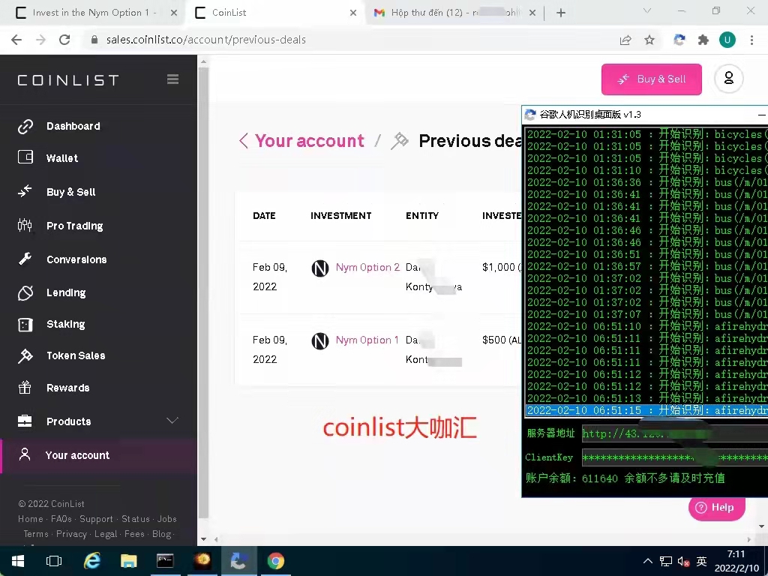The height and width of the screenshot is (576, 768).
Task: Click the CoinList logo
Action: (68, 80)
